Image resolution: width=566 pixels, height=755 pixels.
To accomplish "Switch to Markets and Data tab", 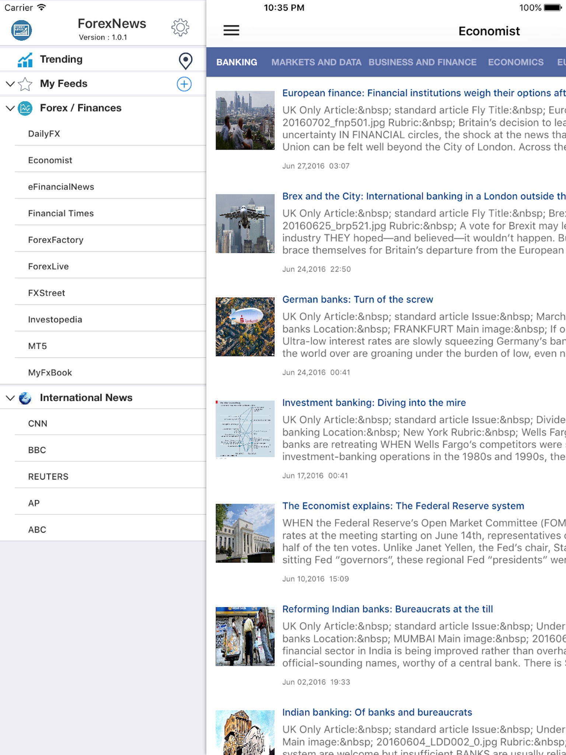I will pyautogui.click(x=316, y=62).
